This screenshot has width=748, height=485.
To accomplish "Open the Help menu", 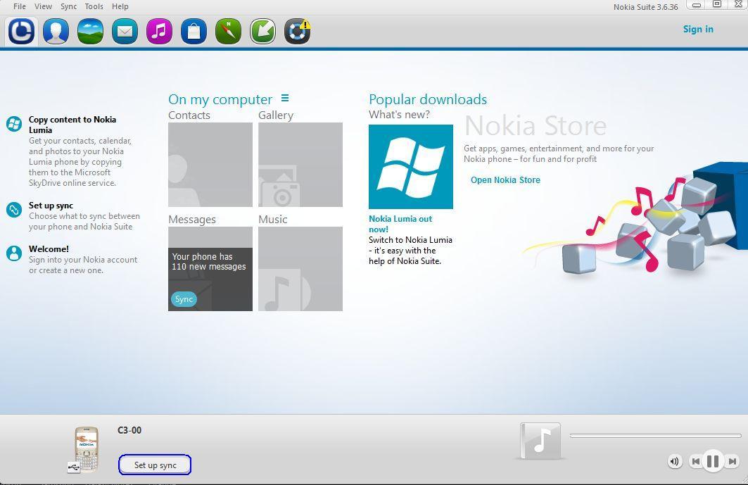I will point(120,6).
